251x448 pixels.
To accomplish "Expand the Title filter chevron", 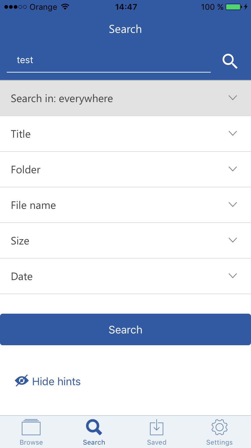I will click(x=233, y=133).
